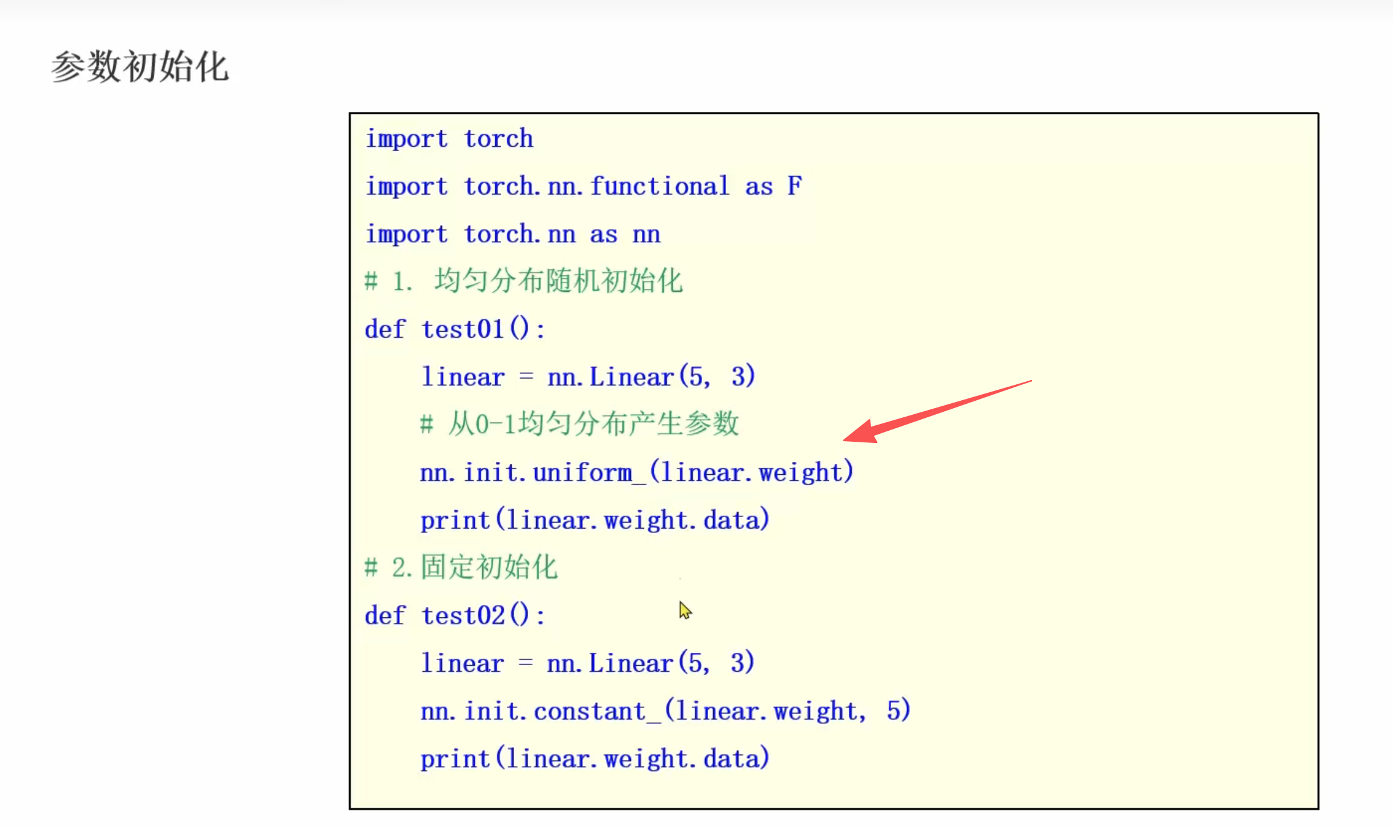Click print statement inside test02
1393x826 pixels.
[594, 759]
